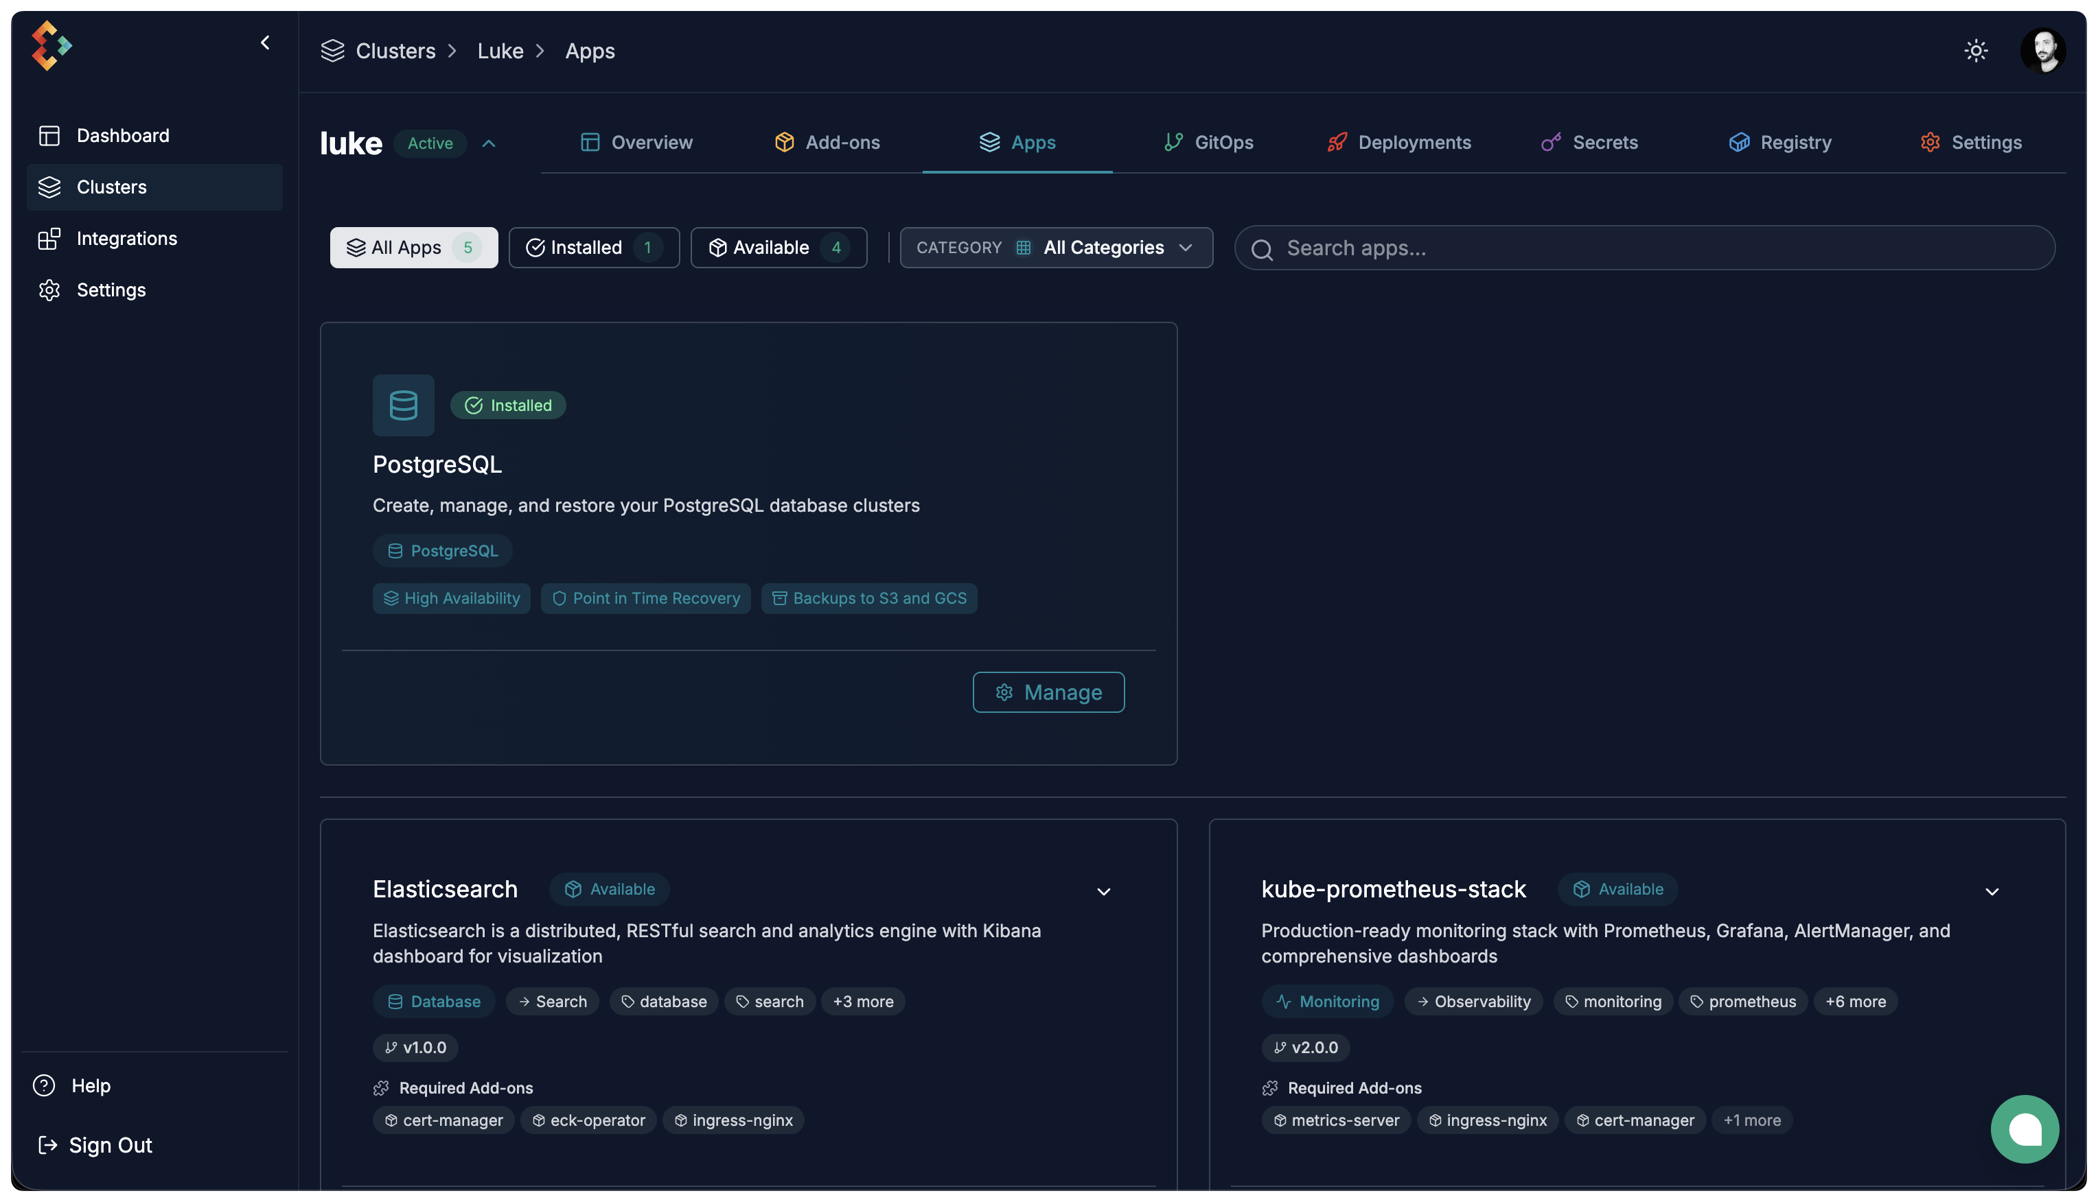Open the All Categories dropdown
The height and width of the screenshot is (1202, 2098).
(x=1056, y=248)
